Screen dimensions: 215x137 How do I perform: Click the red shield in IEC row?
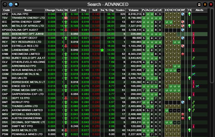[x=183, y=22]
